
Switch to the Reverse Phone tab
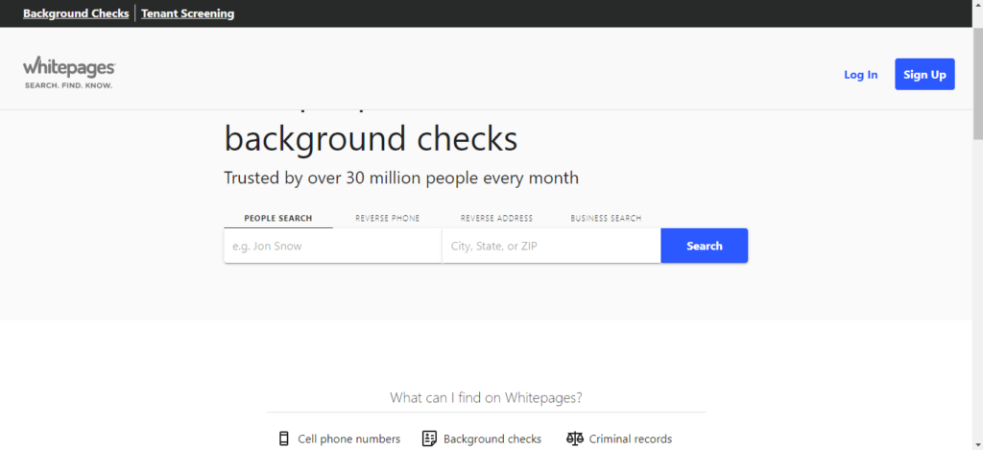[388, 218]
